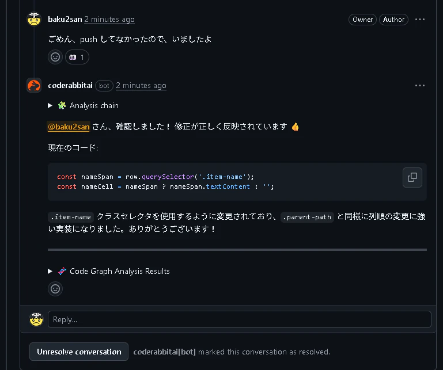Toggle the eyes reaction with count 1
The height and width of the screenshot is (370, 443).
(77, 57)
